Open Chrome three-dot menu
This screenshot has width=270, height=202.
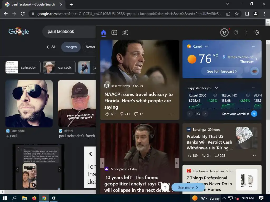pyautogui.click(x=264, y=14)
